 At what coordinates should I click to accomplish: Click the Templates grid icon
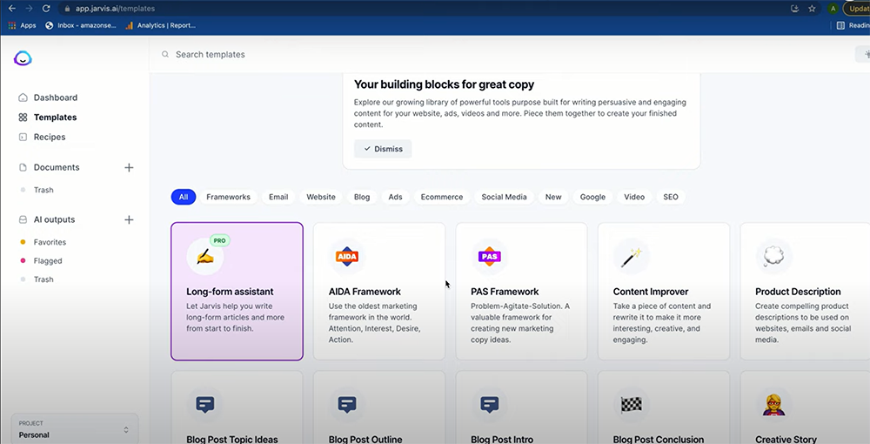pyautogui.click(x=23, y=118)
